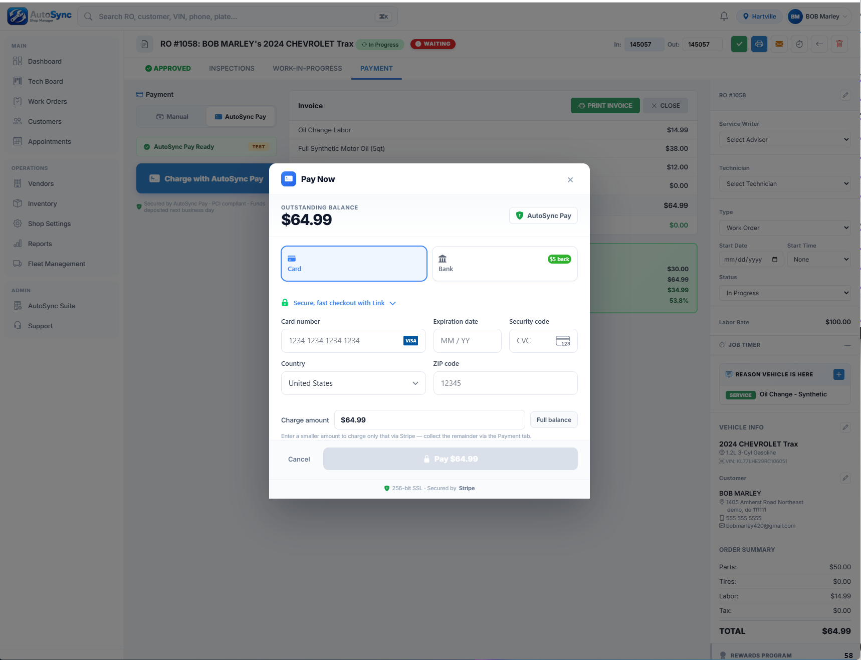Add a reason with the blue plus icon

839,374
